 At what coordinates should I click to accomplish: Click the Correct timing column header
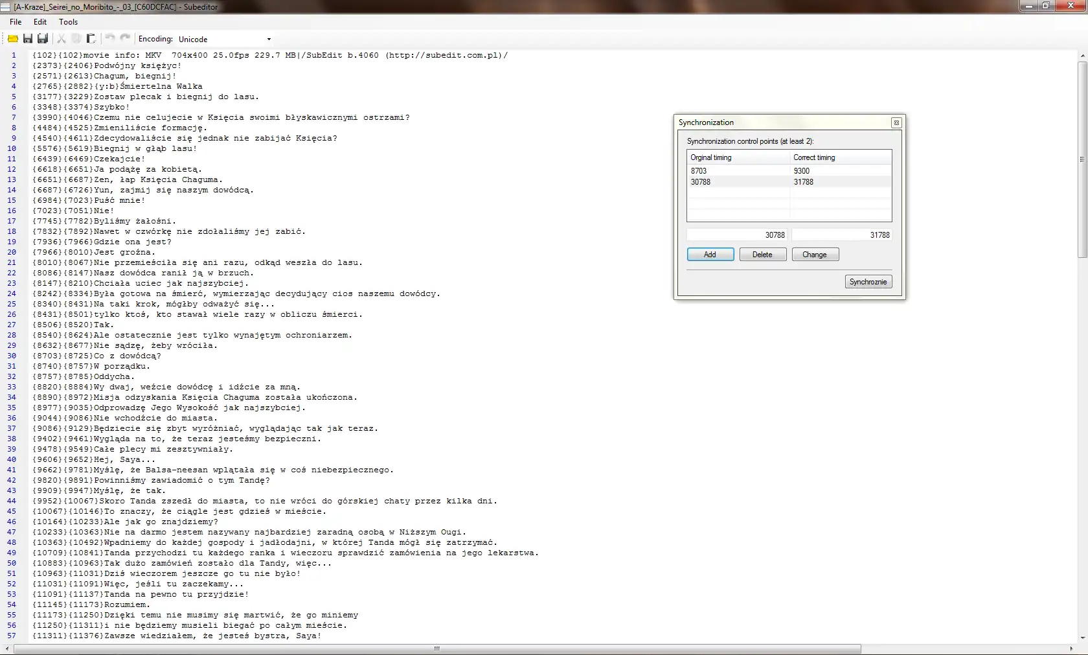tap(841, 157)
